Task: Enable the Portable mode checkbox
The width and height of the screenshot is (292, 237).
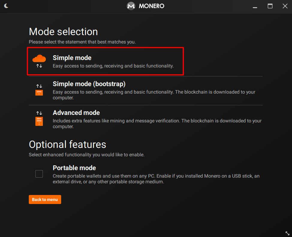Action: pos(39,174)
